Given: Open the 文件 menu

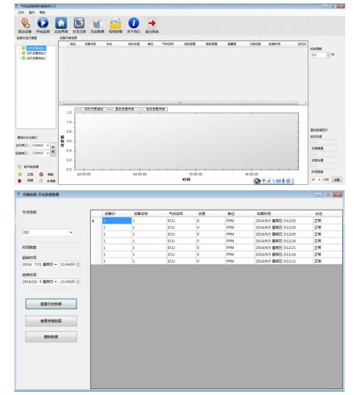Looking at the screenshot, I should click(x=21, y=12).
